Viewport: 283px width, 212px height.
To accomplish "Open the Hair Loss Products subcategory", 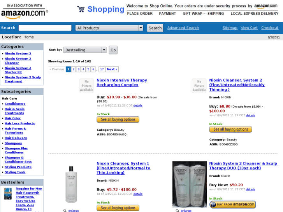I will (20, 123).
